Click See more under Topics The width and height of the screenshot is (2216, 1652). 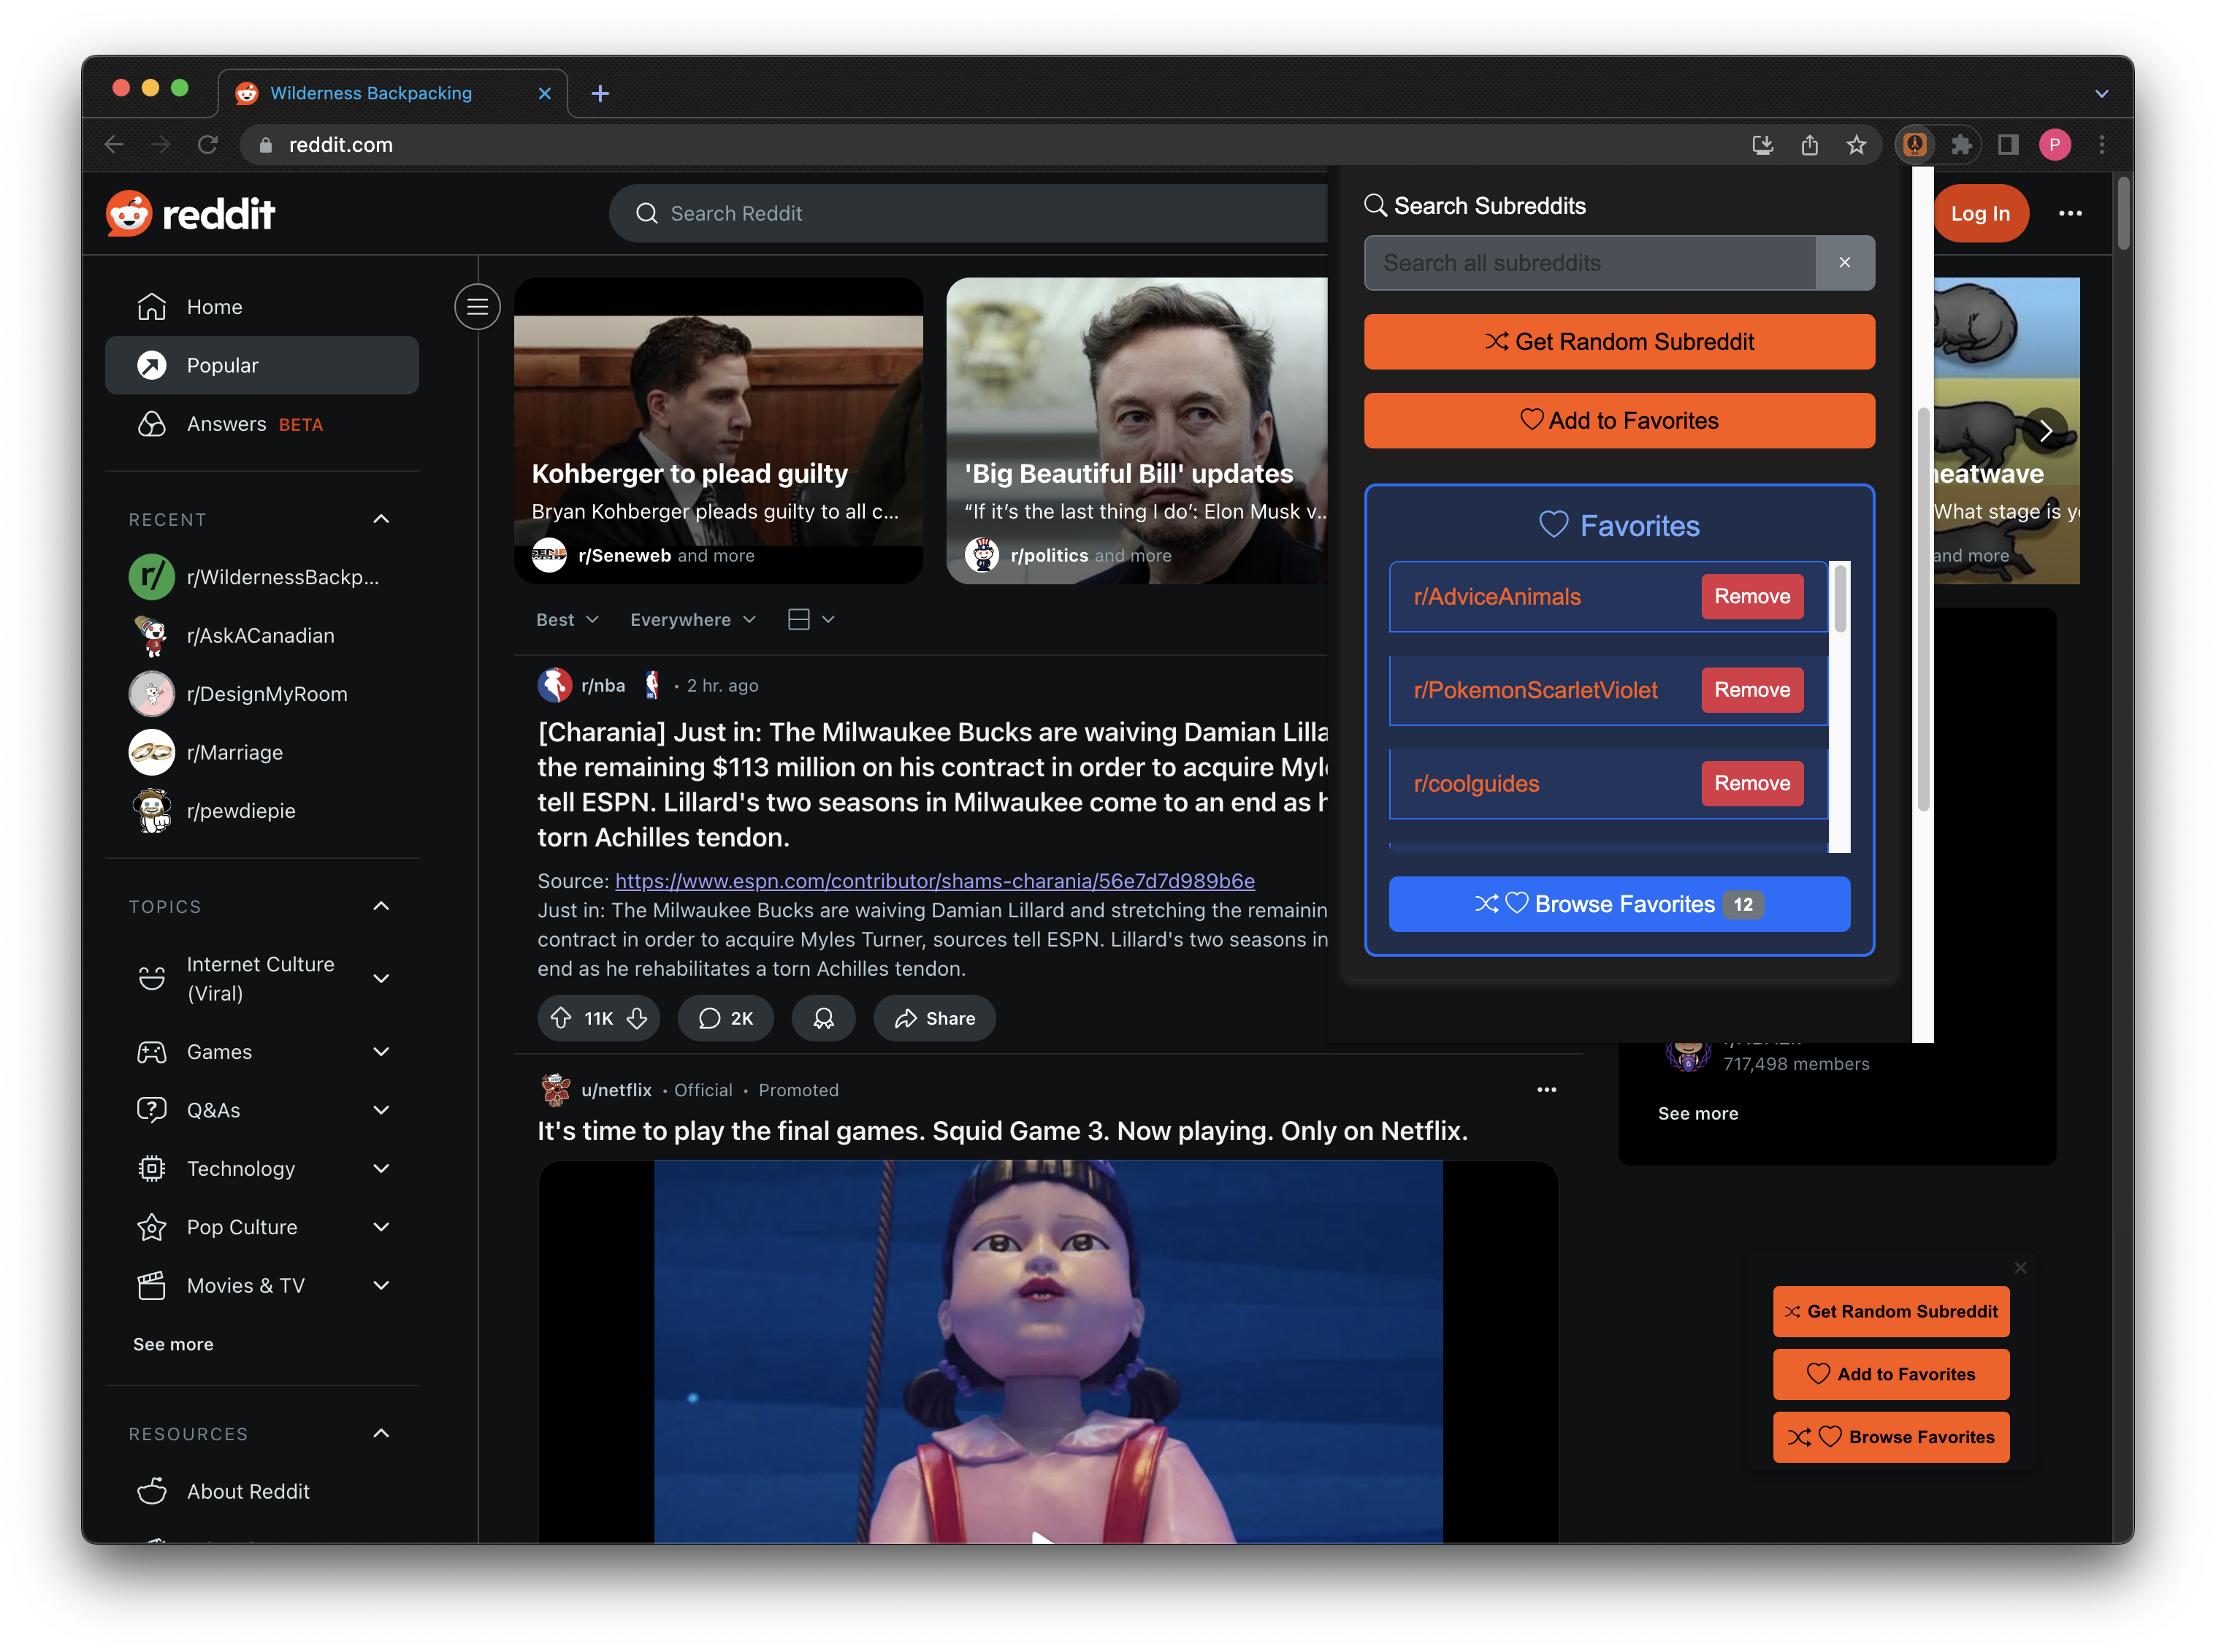coord(173,1344)
